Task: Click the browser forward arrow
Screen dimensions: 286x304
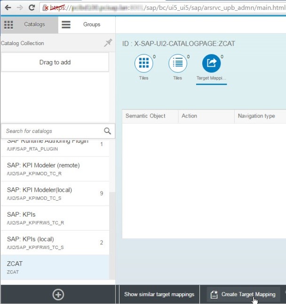Action: 19,8
